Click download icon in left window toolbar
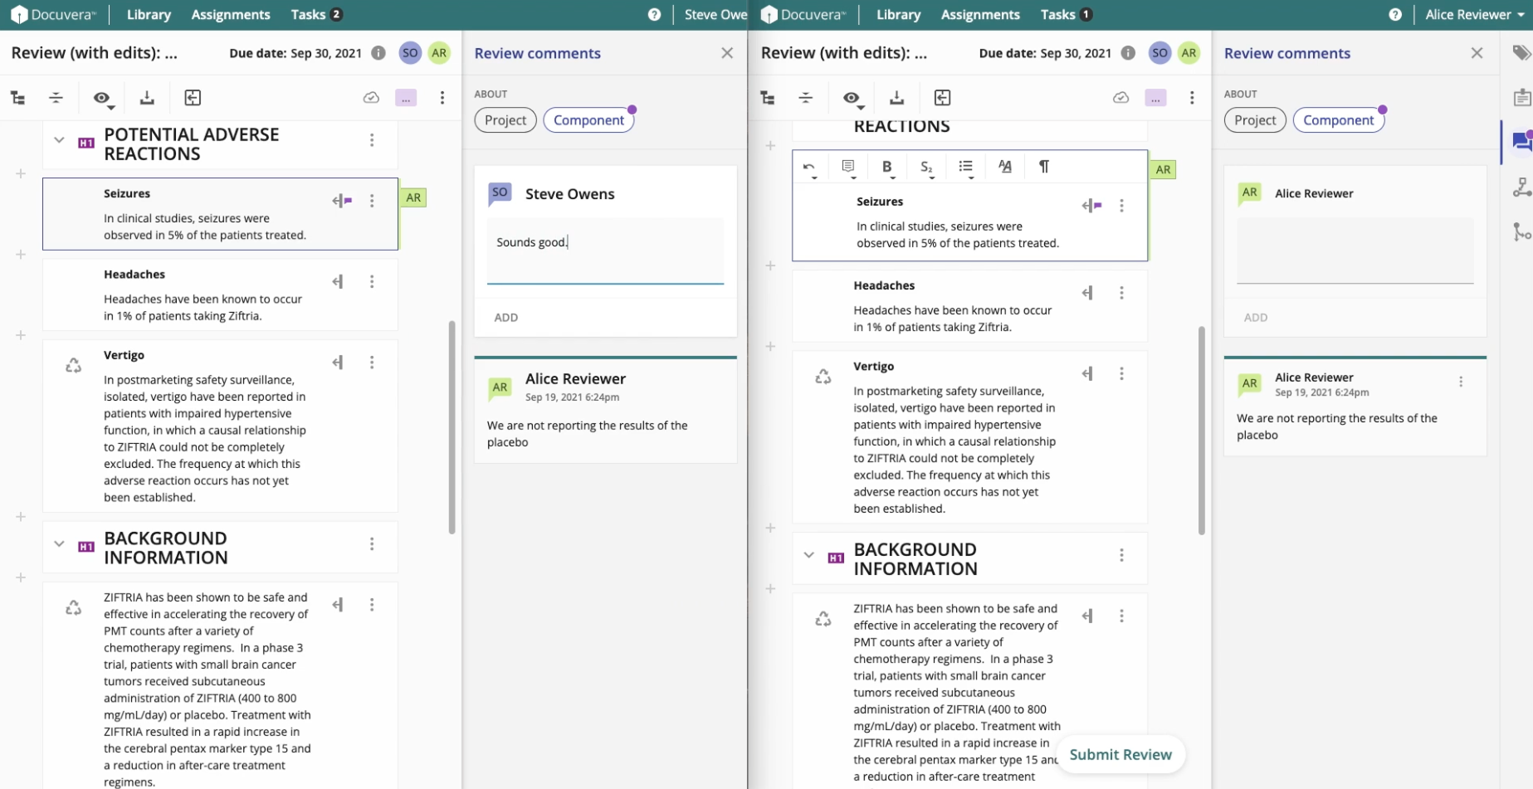1533x789 pixels. [x=147, y=98]
